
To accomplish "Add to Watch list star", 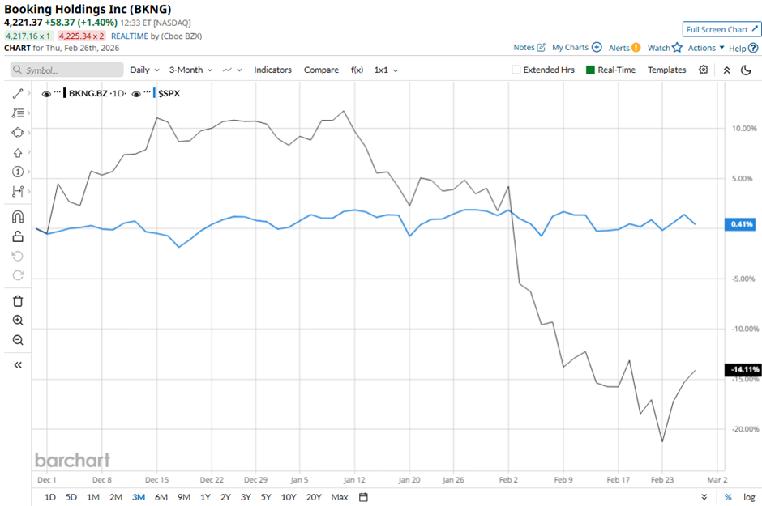I will (665, 48).
